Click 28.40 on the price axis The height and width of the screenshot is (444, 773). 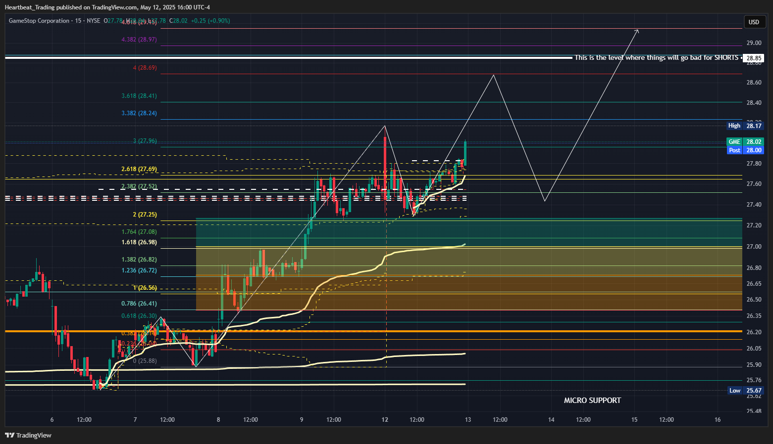(x=754, y=103)
